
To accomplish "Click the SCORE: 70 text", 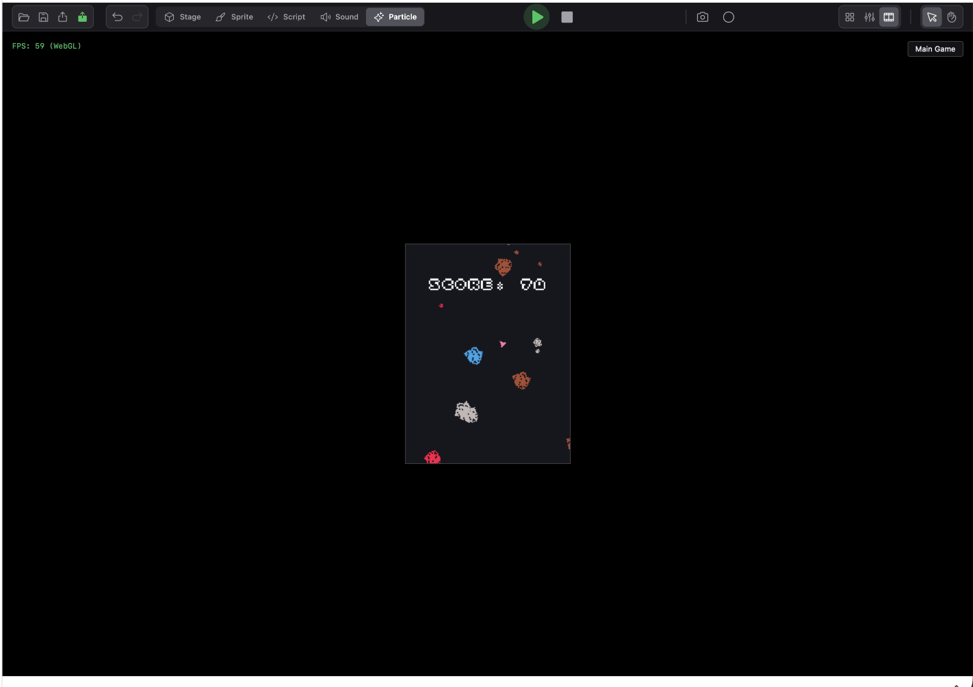I will click(x=487, y=285).
